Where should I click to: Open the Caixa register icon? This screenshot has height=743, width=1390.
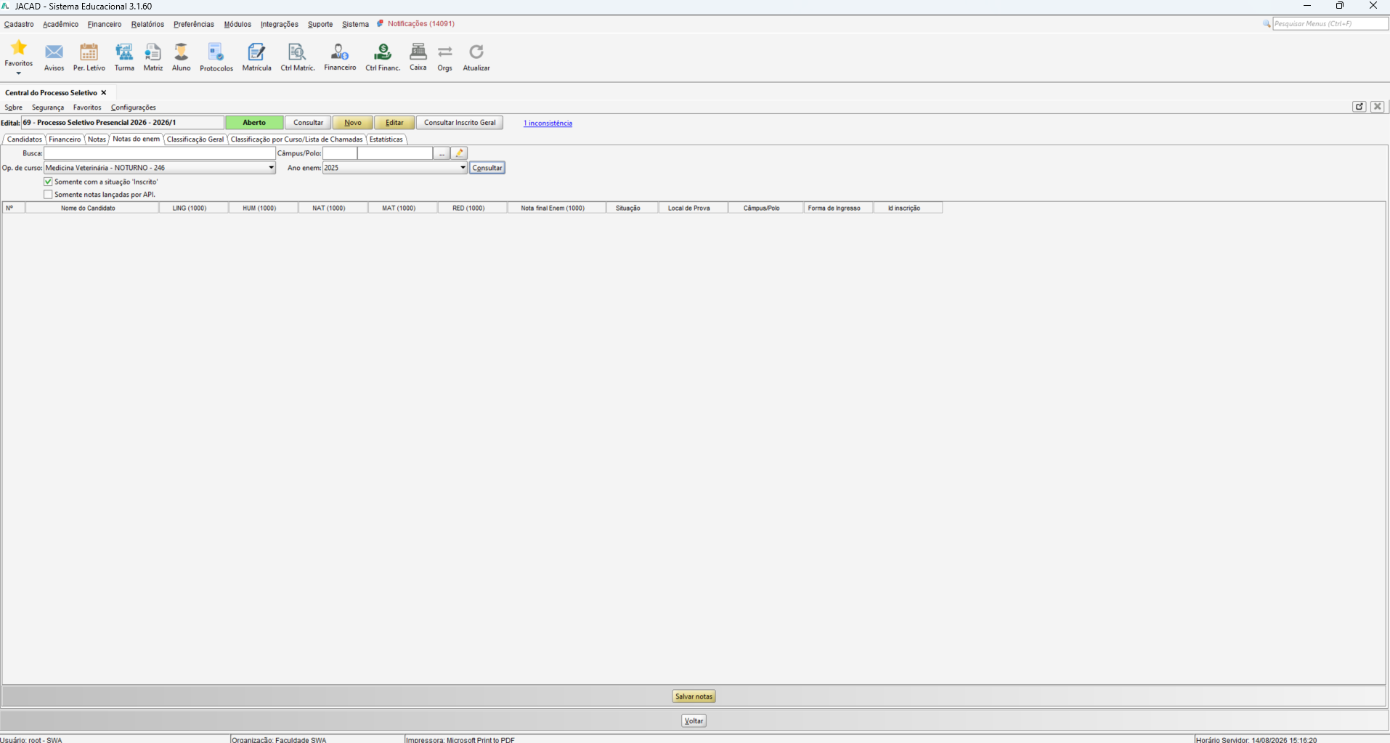point(418,52)
